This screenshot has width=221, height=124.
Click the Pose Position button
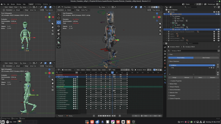[x=181, y=58]
